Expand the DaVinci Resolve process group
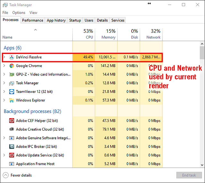Screen dimensions: 205x183 coord(4,57)
